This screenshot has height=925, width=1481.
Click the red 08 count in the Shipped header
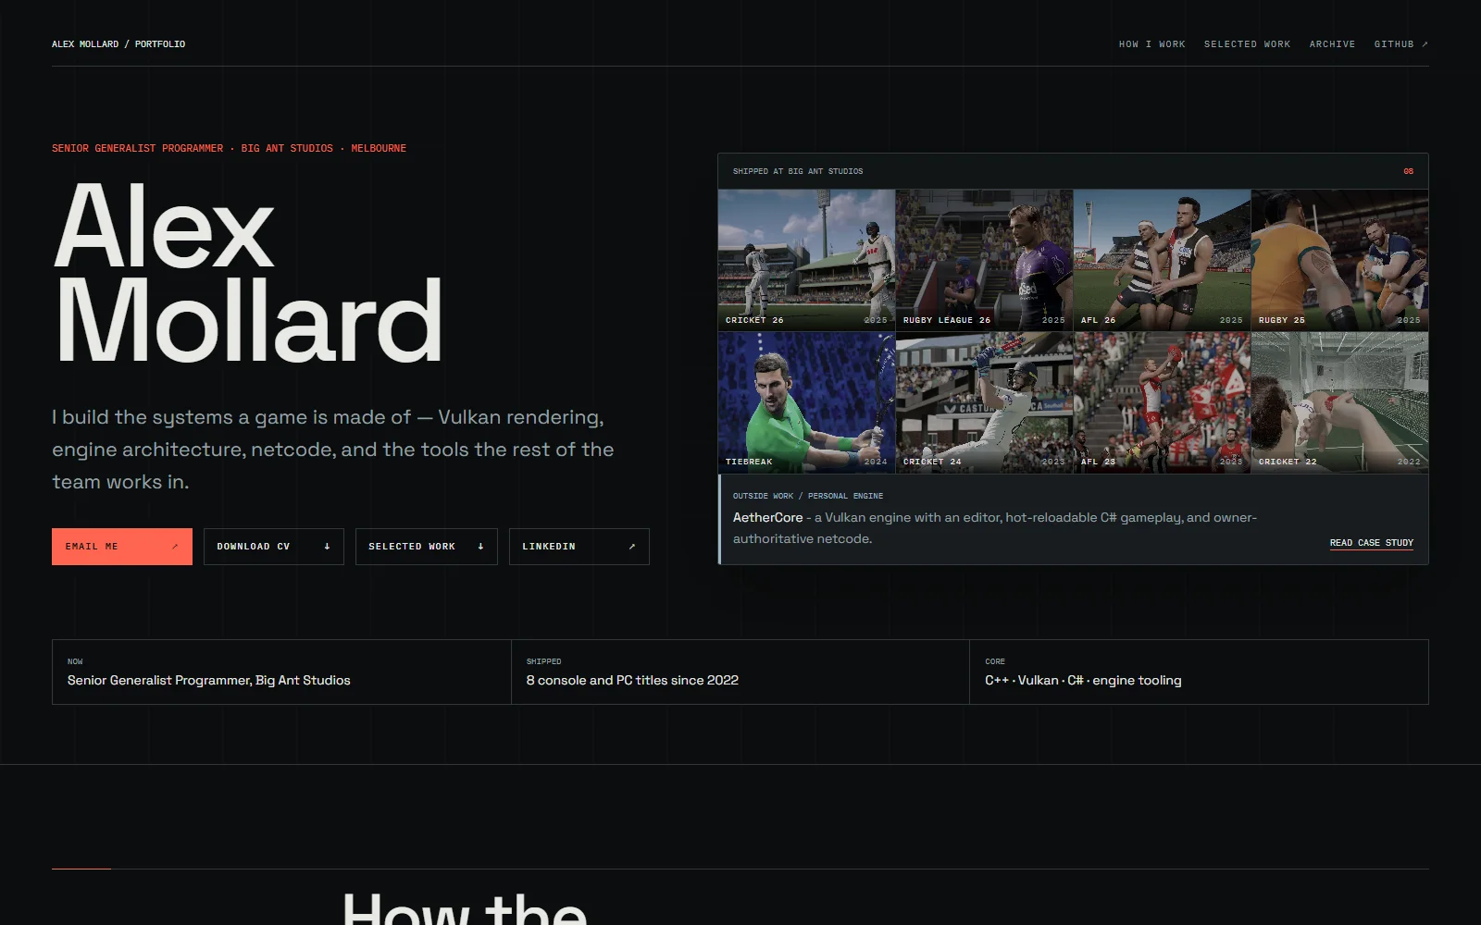[1408, 171]
